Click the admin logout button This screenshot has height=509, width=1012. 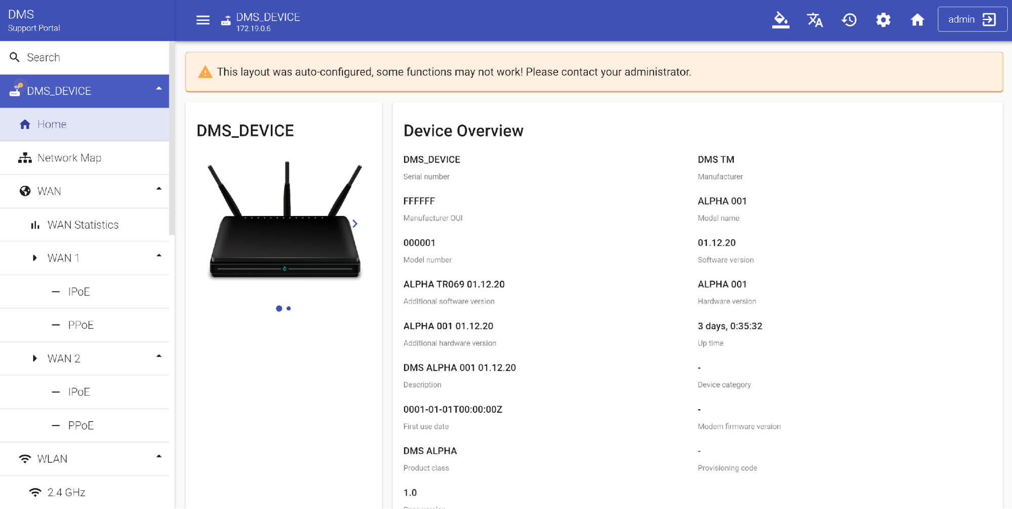(971, 20)
